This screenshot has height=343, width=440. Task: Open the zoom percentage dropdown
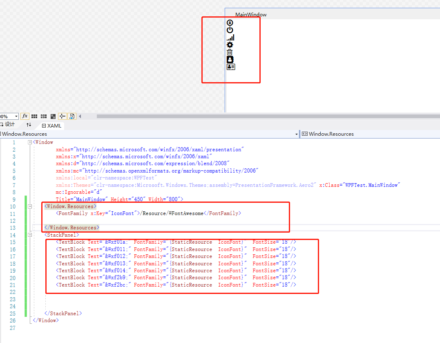[x=16, y=117]
